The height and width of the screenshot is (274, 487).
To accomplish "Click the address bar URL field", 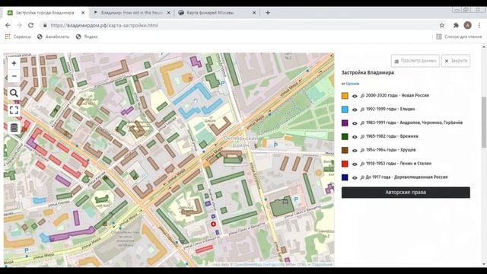I will click(239, 25).
